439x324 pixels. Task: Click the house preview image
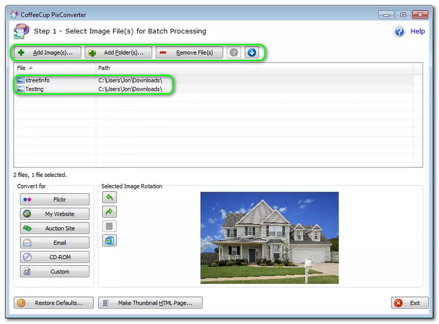[x=269, y=237]
